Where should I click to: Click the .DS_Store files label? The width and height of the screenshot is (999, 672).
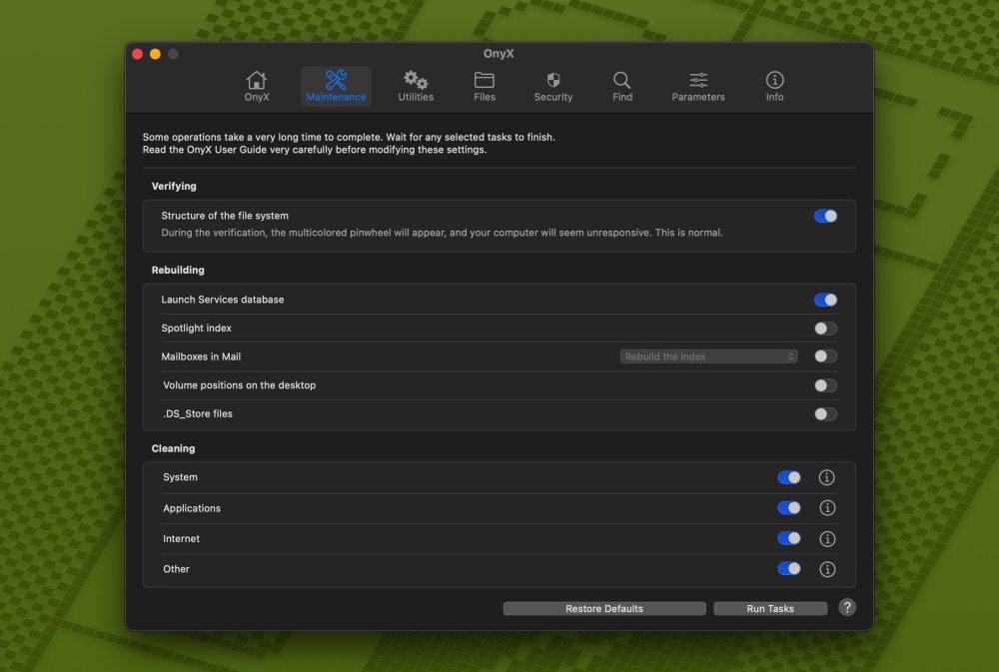[198, 414]
